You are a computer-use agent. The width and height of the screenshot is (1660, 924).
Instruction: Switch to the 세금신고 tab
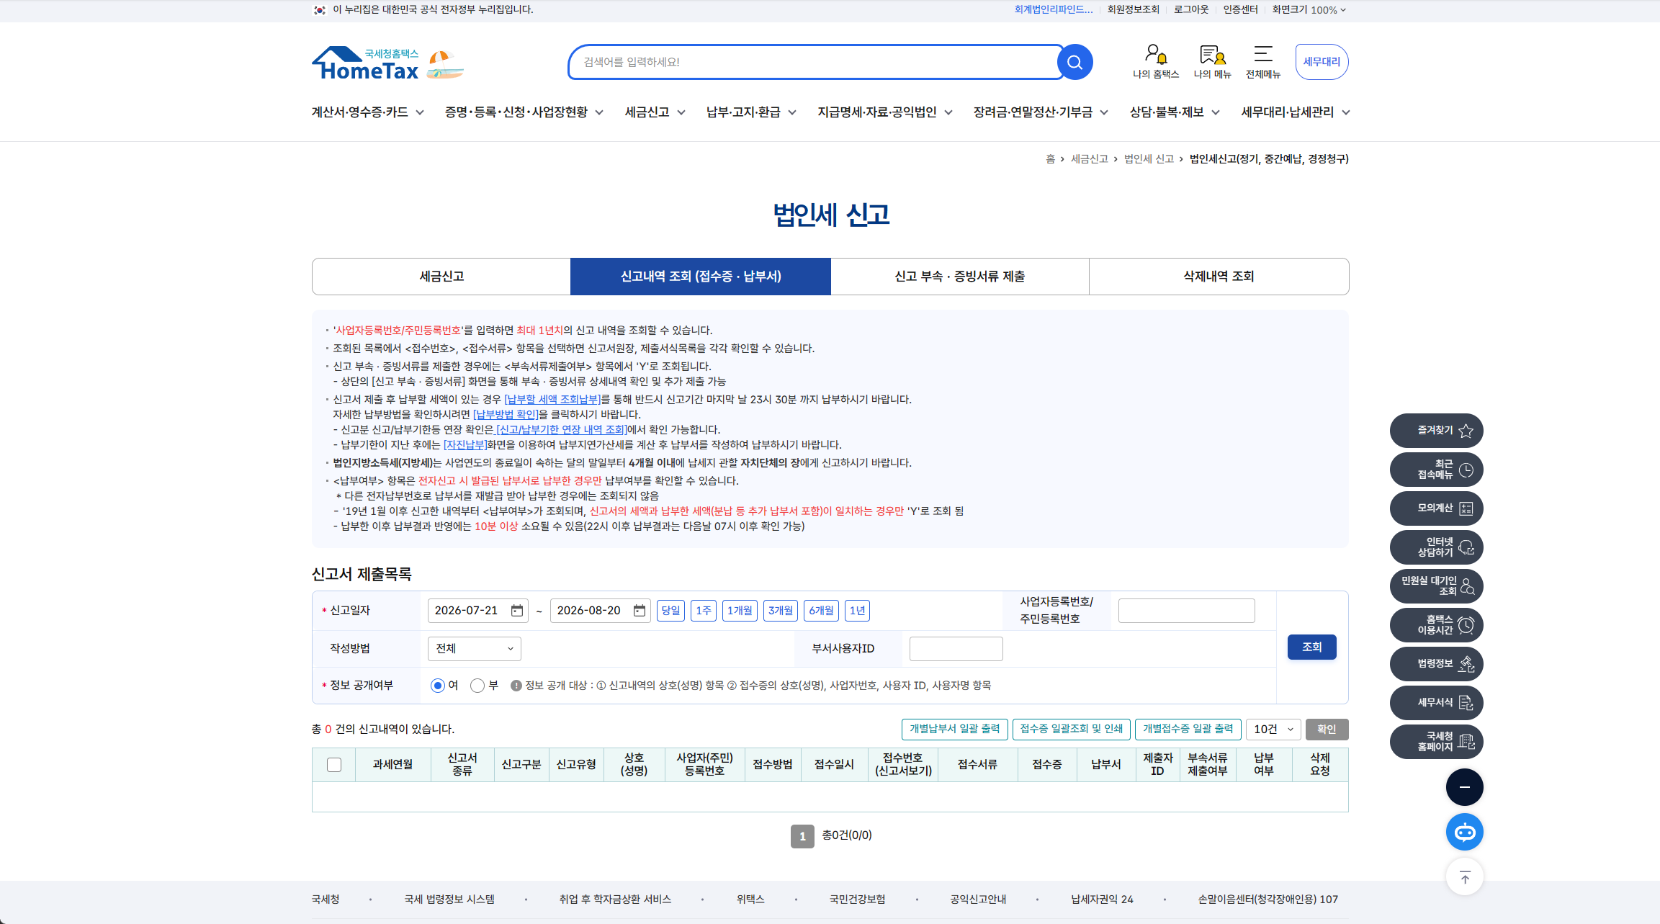tap(441, 277)
